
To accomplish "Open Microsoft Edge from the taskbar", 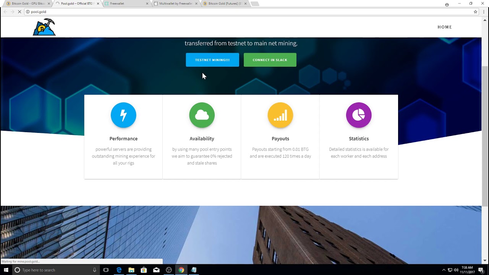I will (119, 270).
